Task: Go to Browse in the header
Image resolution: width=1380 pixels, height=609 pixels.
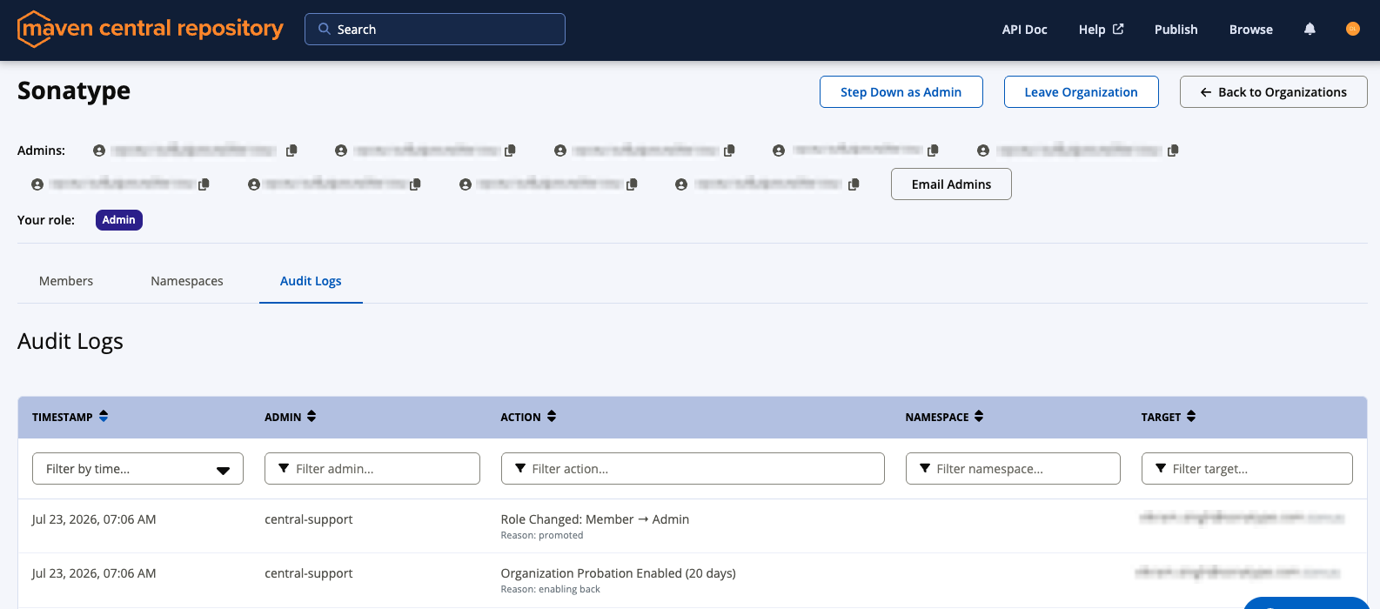Action: (1250, 30)
